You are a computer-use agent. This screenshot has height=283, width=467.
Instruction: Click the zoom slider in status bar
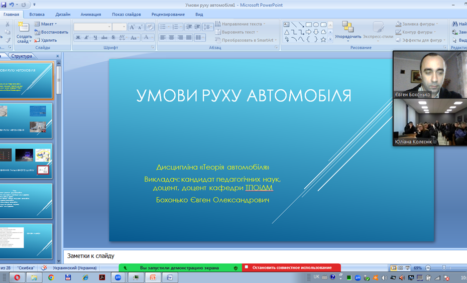tap(442, 268)
